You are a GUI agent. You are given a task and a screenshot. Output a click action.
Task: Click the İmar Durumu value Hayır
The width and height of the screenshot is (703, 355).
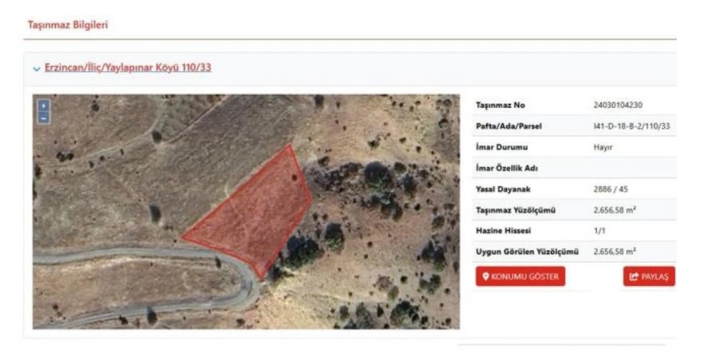tap(603, 147)
